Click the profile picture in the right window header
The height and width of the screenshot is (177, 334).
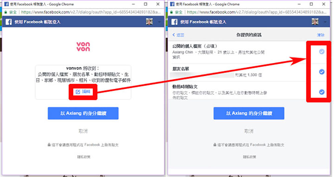(315, 22)
